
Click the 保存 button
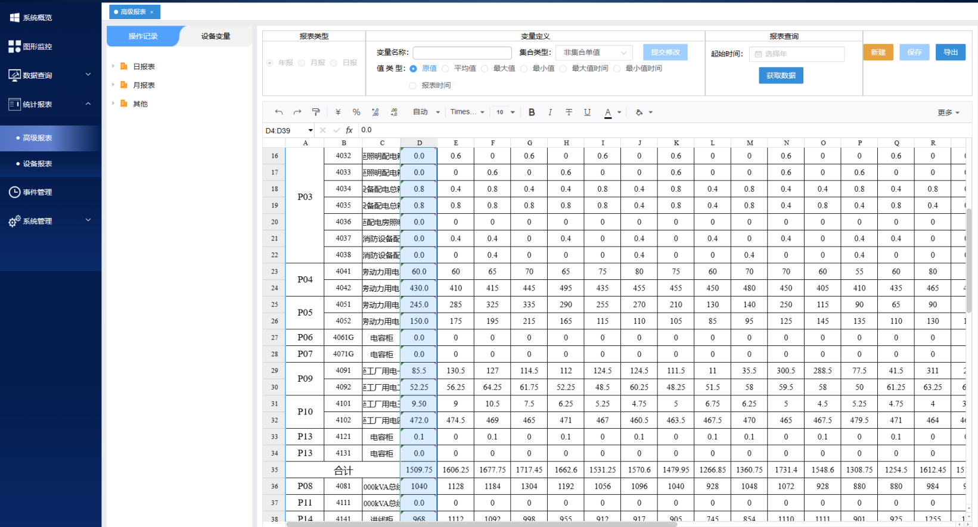click(914, 52)
